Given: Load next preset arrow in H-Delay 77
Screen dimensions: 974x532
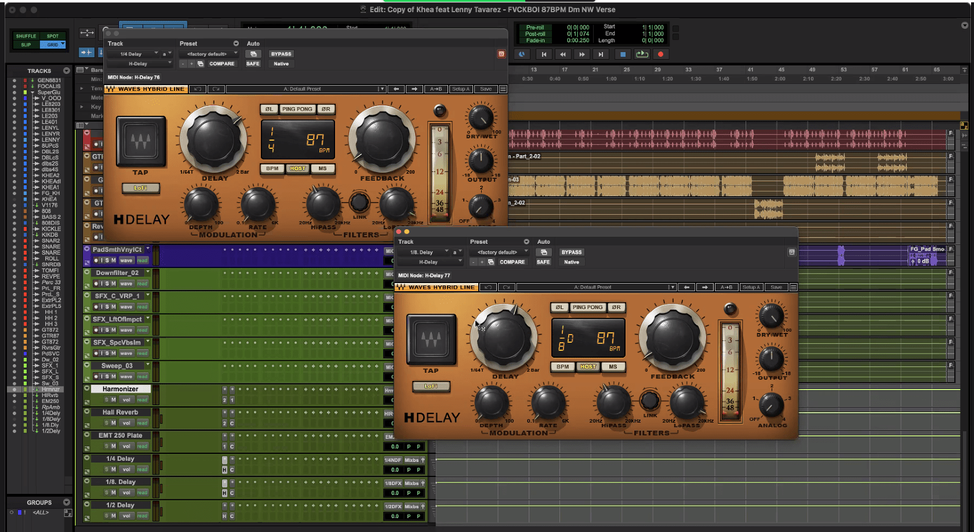Looking at the screenshot, I should pos(704,287).
